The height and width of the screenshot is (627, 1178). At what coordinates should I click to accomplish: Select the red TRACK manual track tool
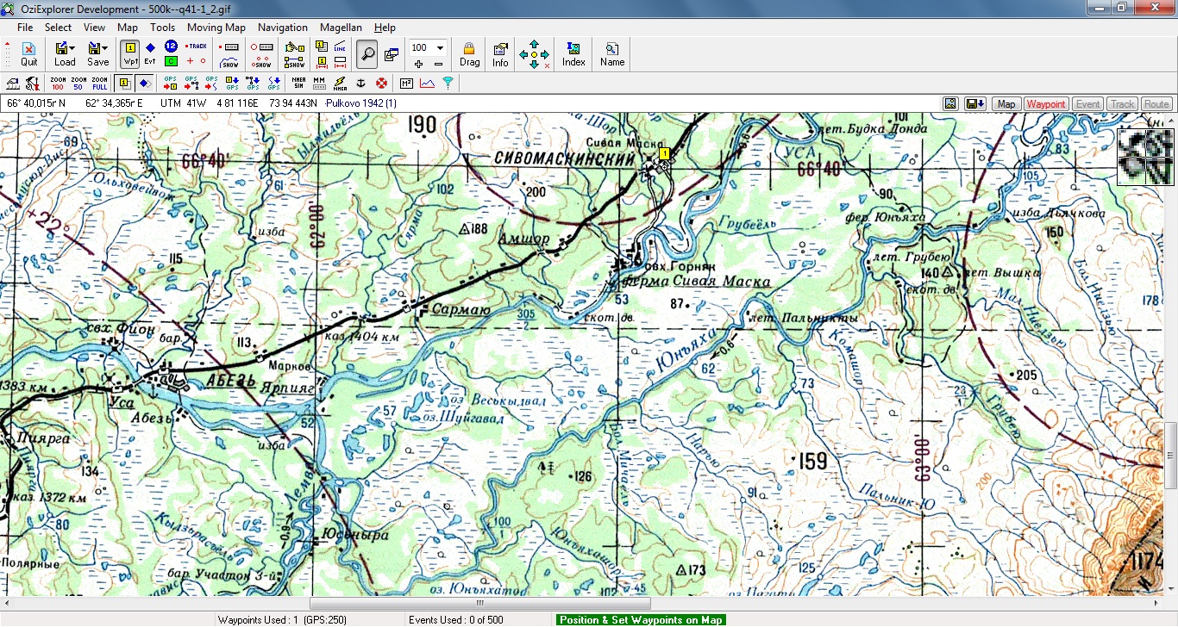[x=197, y=47]
